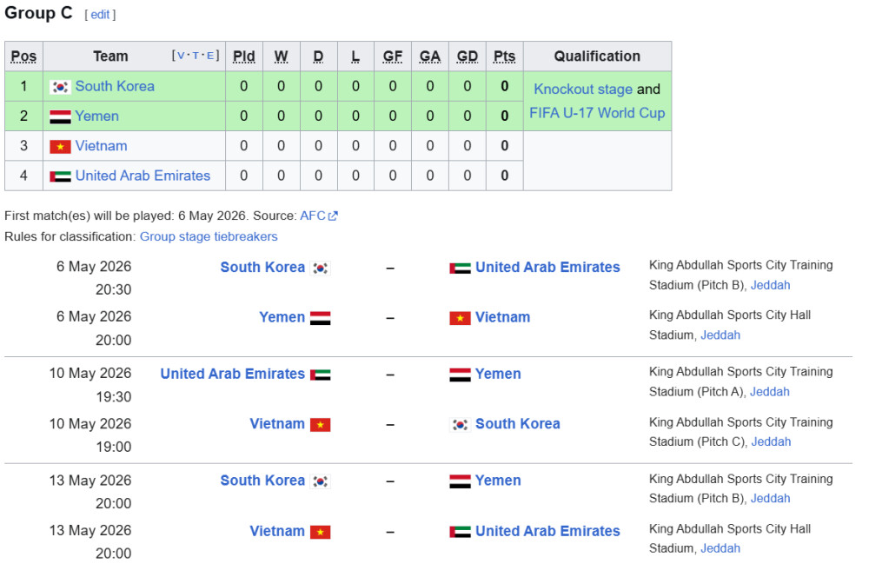Click the South Korea flag in 6 May fixture
This screenshot has height=577, width=869.
click(x=321, y=268)
